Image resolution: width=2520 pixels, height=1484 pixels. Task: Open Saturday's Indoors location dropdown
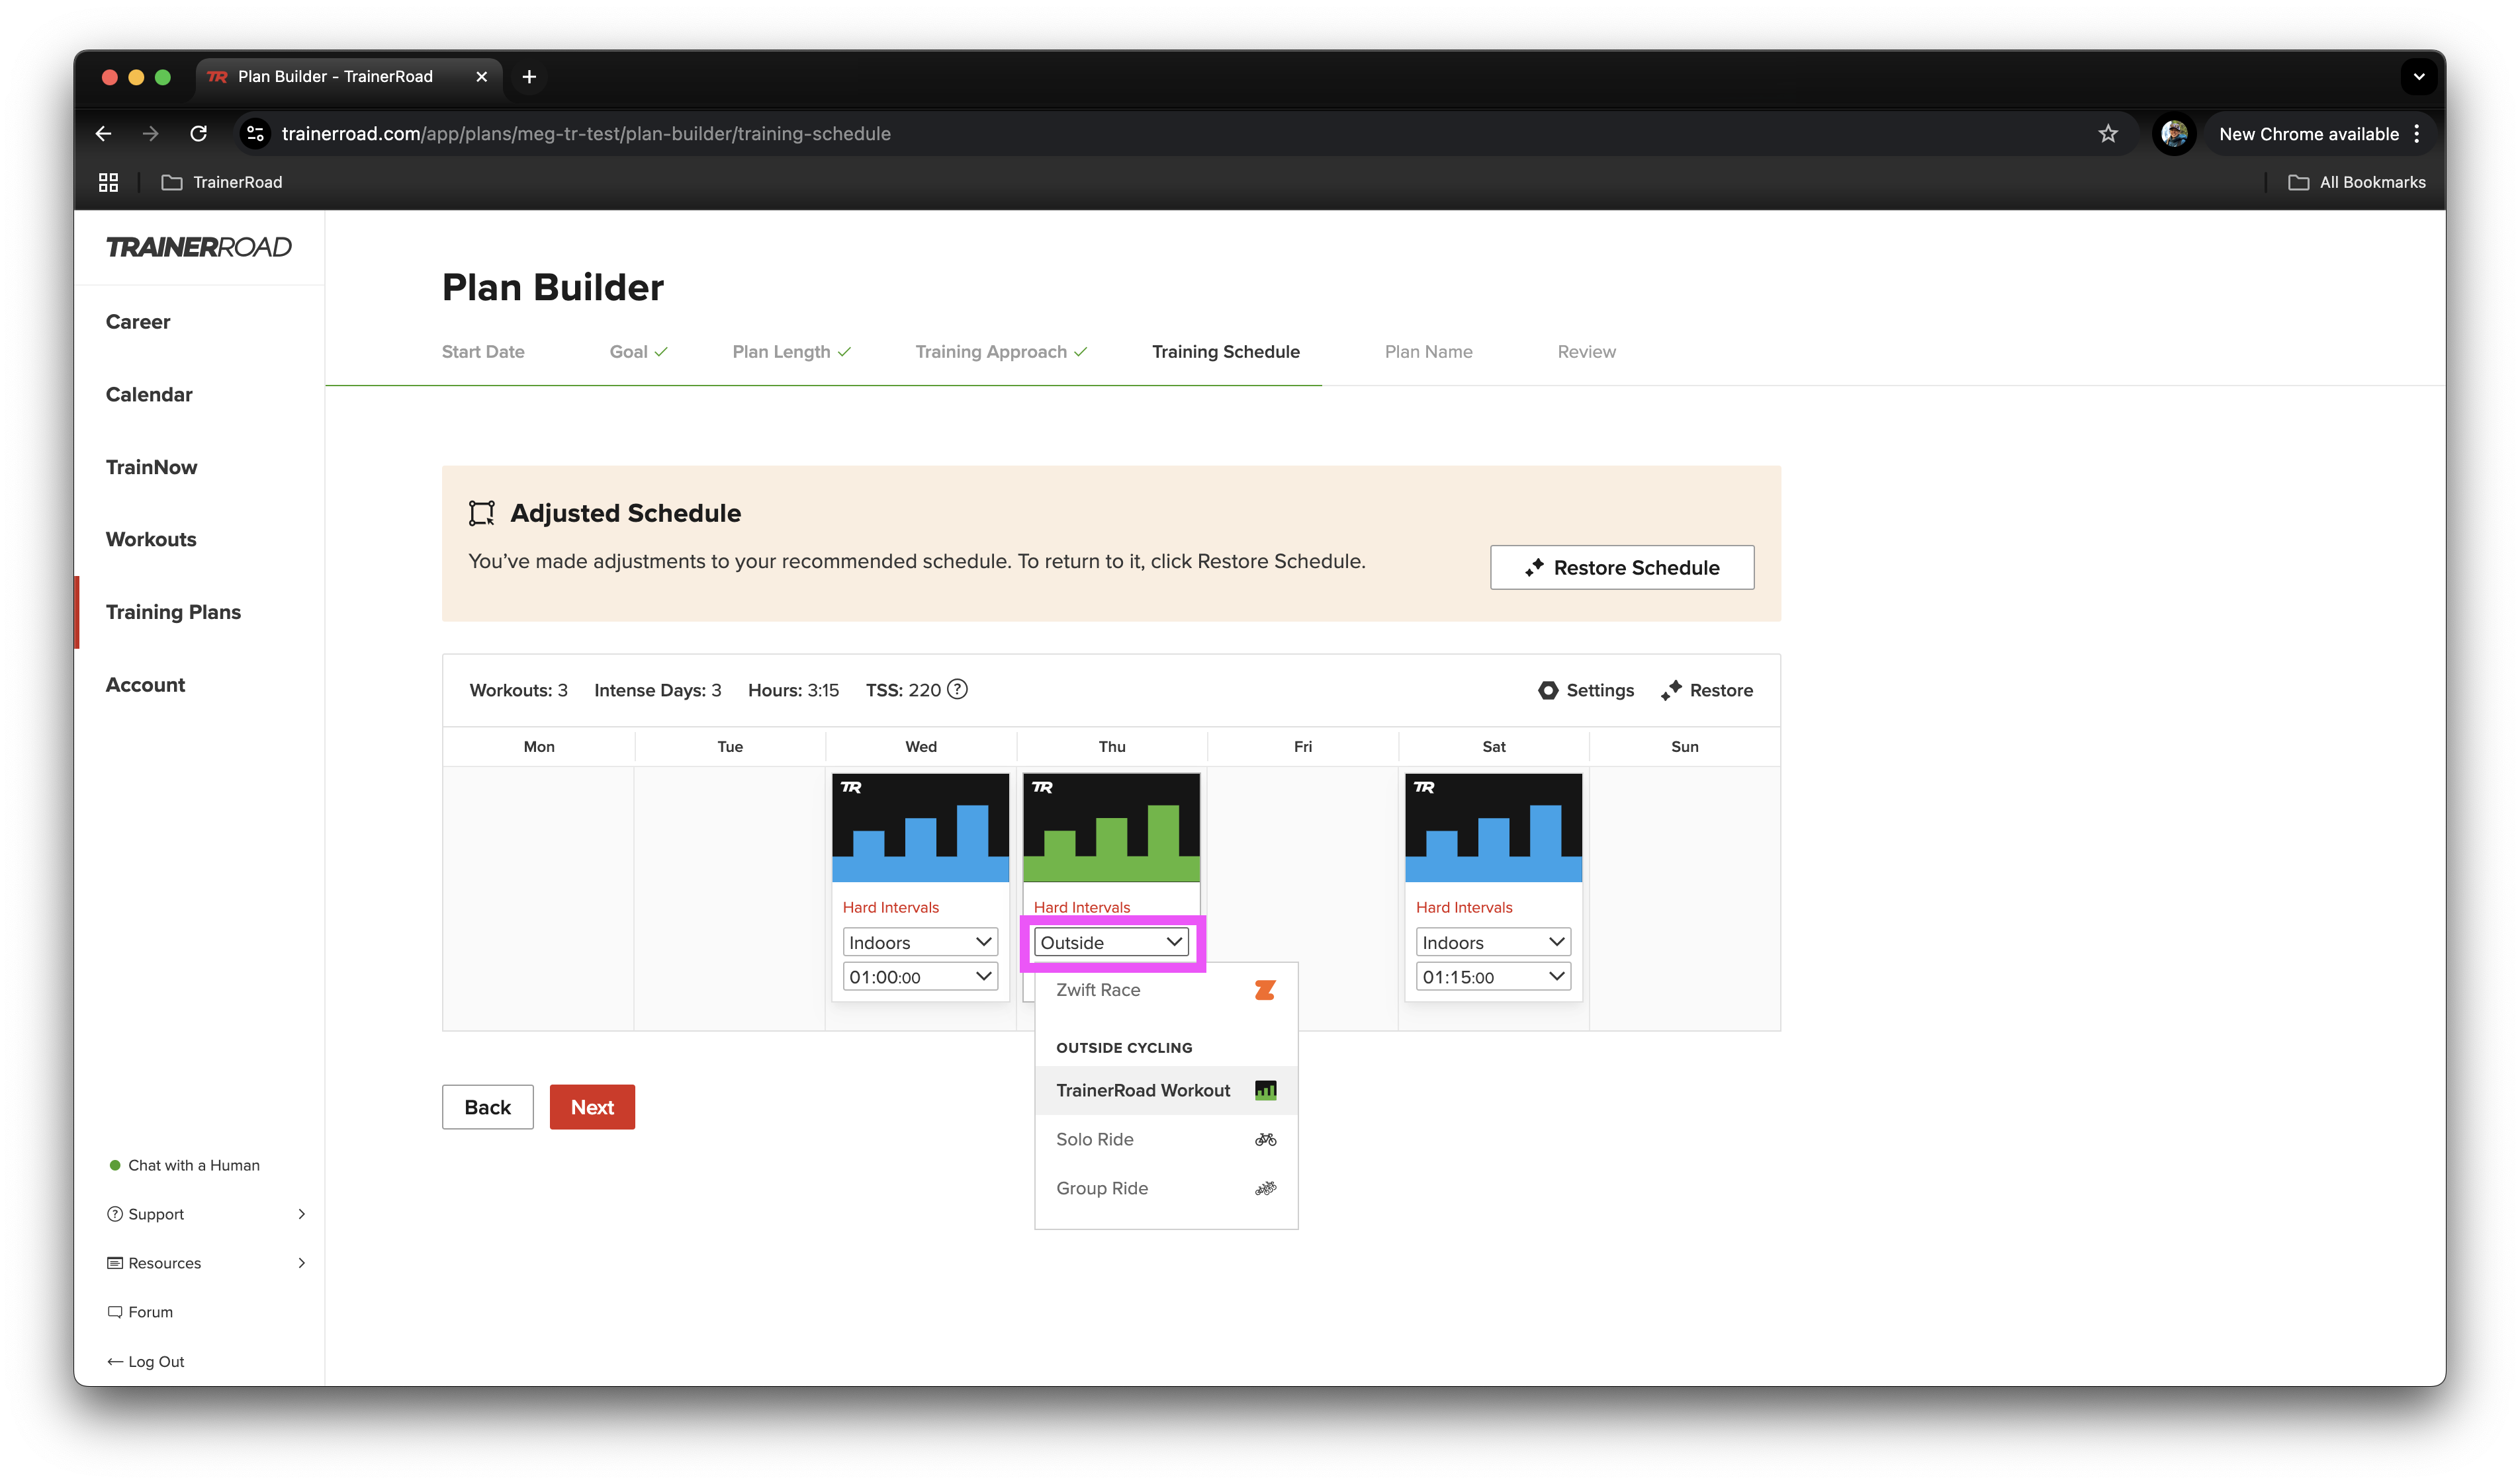point(1494,942)
